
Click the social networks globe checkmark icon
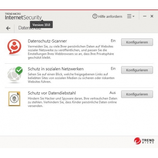[15, 74]
